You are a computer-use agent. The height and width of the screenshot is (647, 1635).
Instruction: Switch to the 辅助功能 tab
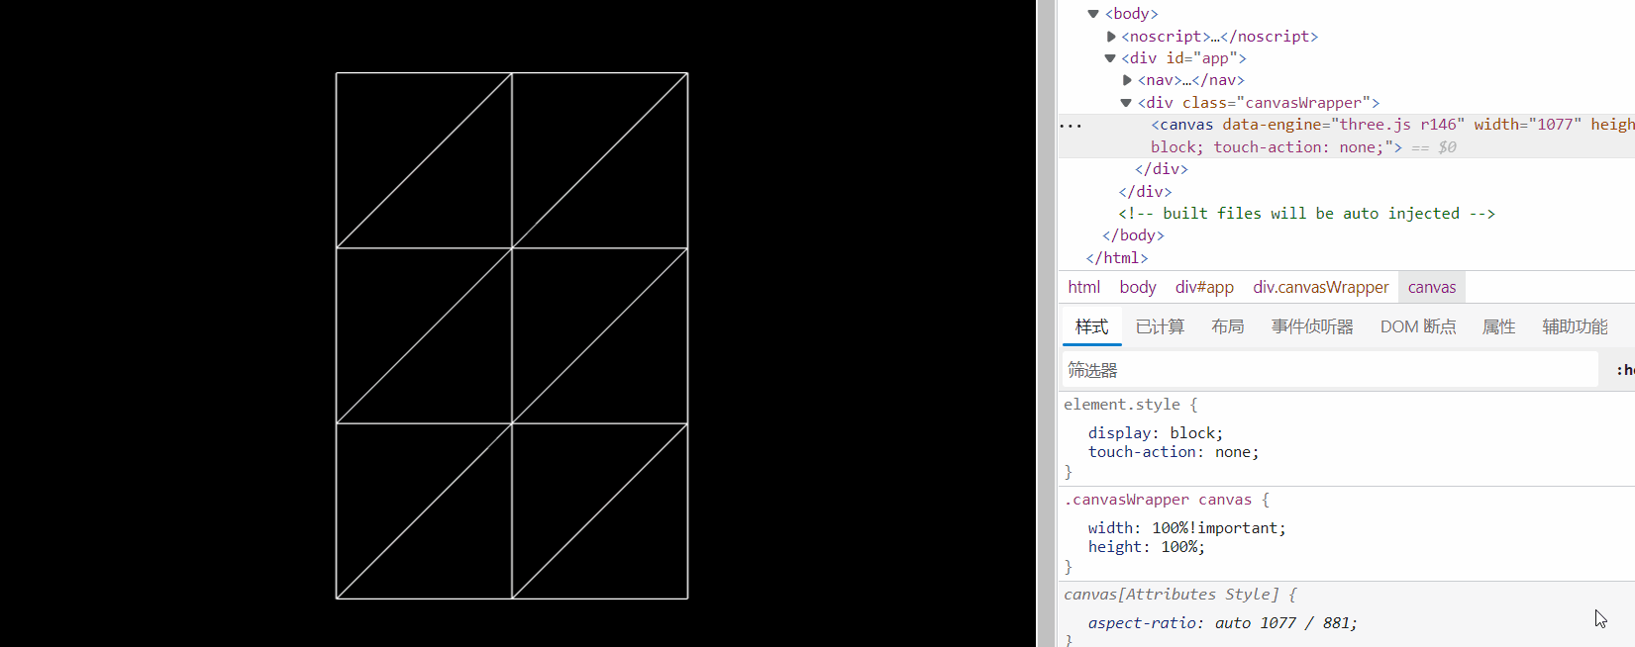click(x=1575, y=326)
